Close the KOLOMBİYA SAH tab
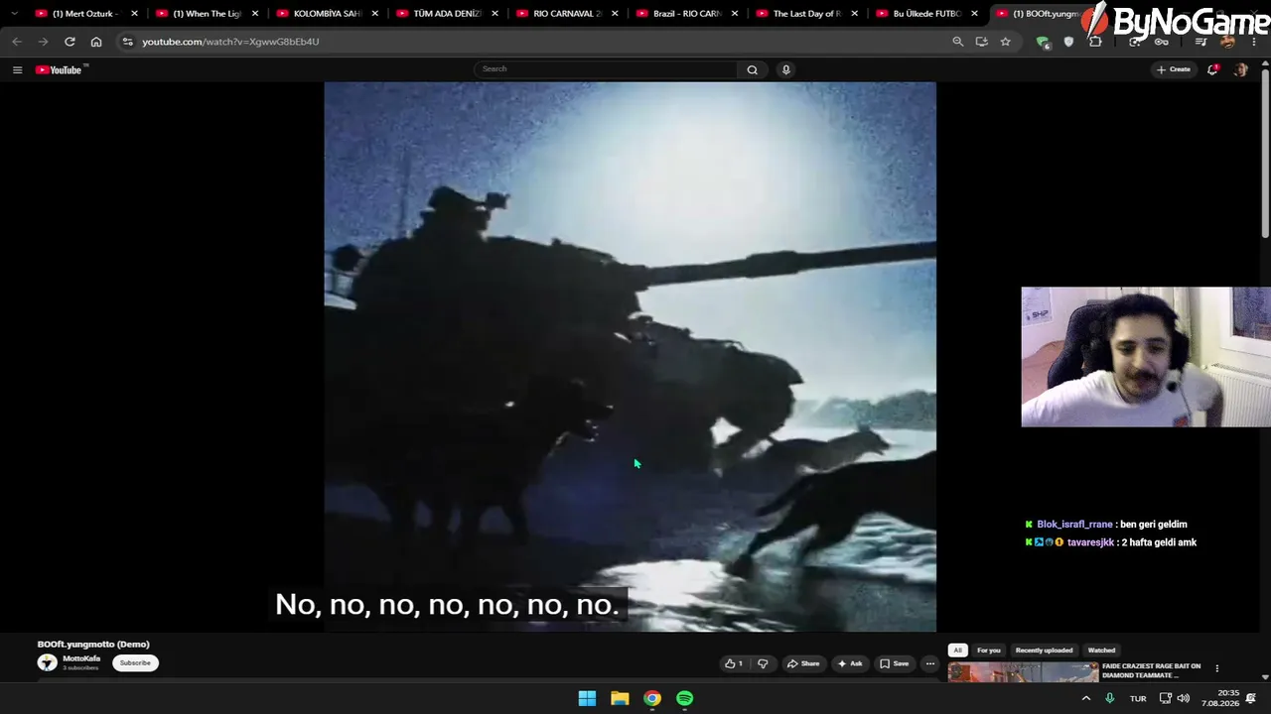The image size is (1271, 714). [x=374, y=14]
